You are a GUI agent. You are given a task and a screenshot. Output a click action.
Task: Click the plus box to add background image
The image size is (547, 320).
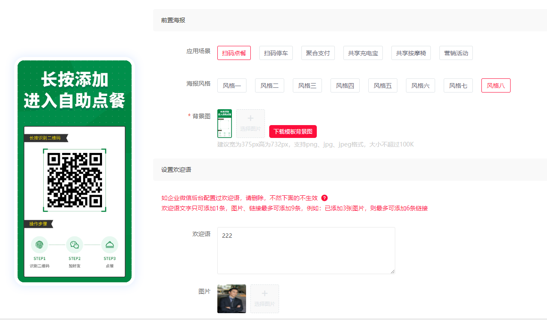[x=250, y=123]
